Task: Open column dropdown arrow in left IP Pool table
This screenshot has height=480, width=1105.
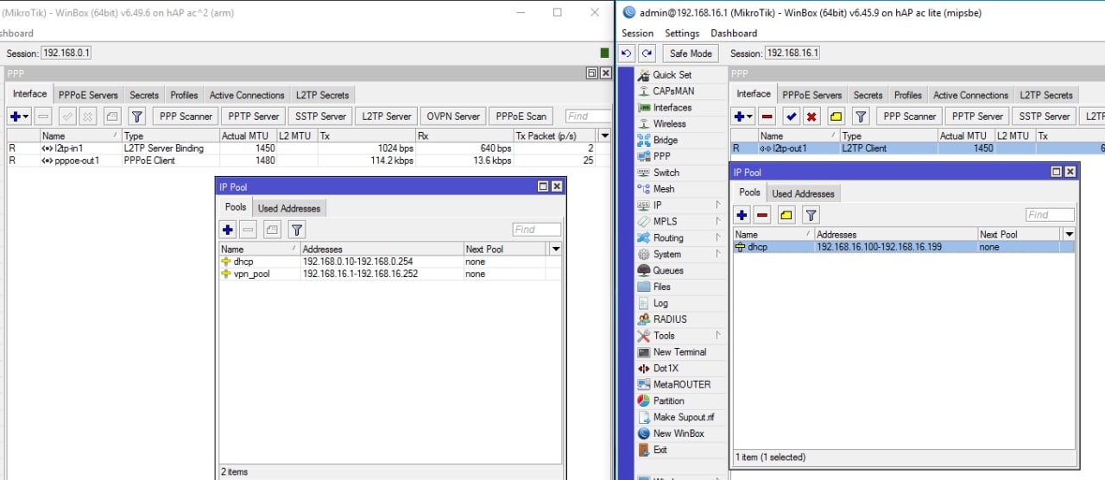Action: (x=556, y=249)
